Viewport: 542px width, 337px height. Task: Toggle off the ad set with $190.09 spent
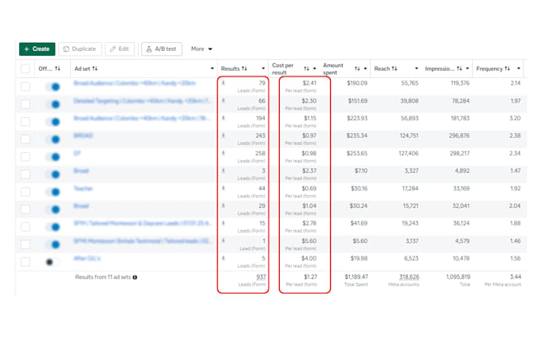tap(53, 86)
